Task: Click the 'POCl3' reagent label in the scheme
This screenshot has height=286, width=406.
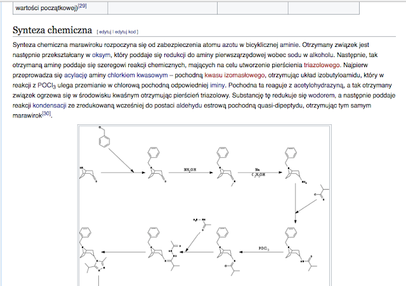Action: point(264,249)
